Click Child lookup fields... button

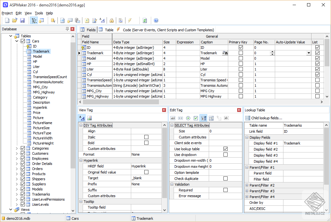pos(264,118)
